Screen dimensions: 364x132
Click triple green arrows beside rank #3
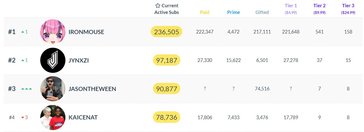pos(27,89)
